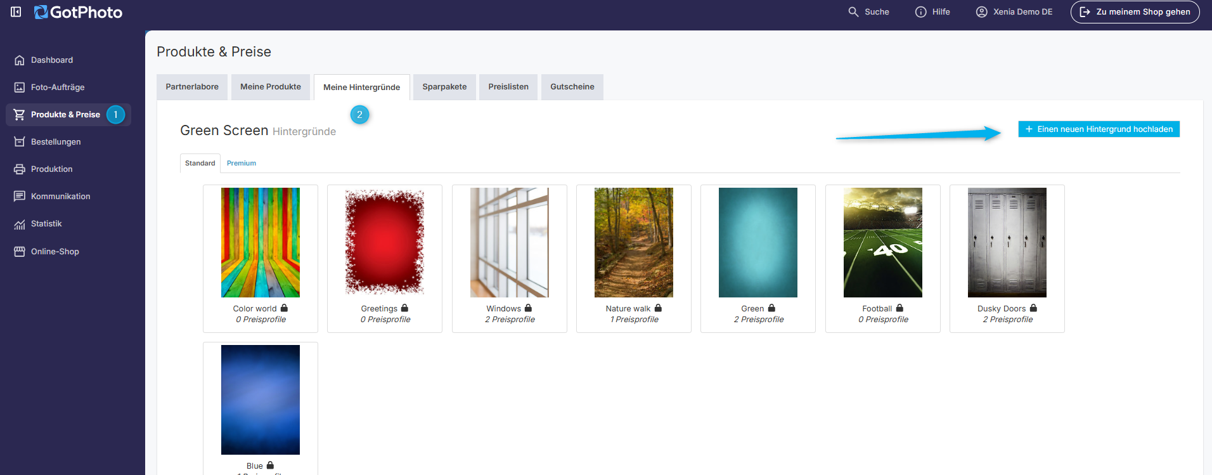Collapse the sidebar with the panel icon
Screen dimensions: 1212x475
pos(16,11)
